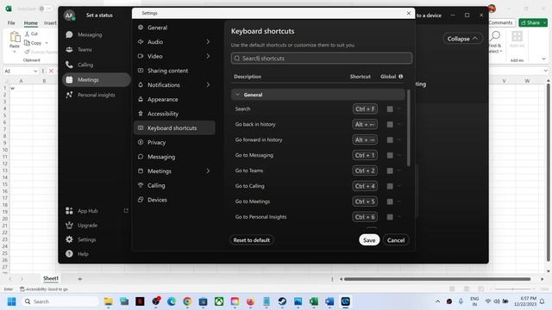Toggle Global checkbox for Go to Messaging
Screen dimensions: 552x310
(x=390, y=155)
